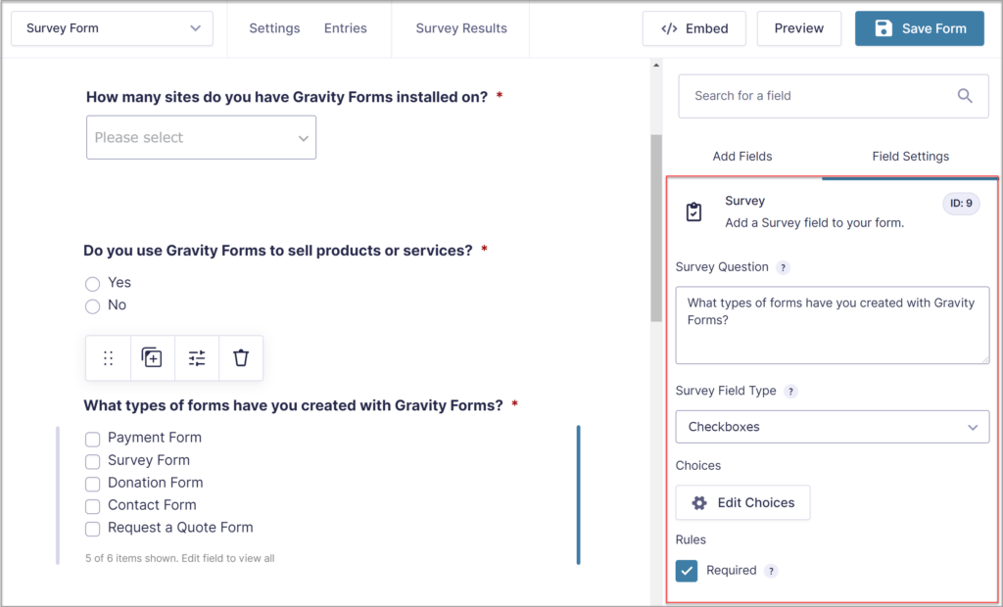Click the magnifier icon in field search

click(965, 96)
